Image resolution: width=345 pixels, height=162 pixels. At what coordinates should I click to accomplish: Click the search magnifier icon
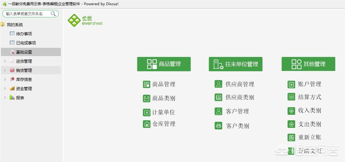tap(53, 14)
